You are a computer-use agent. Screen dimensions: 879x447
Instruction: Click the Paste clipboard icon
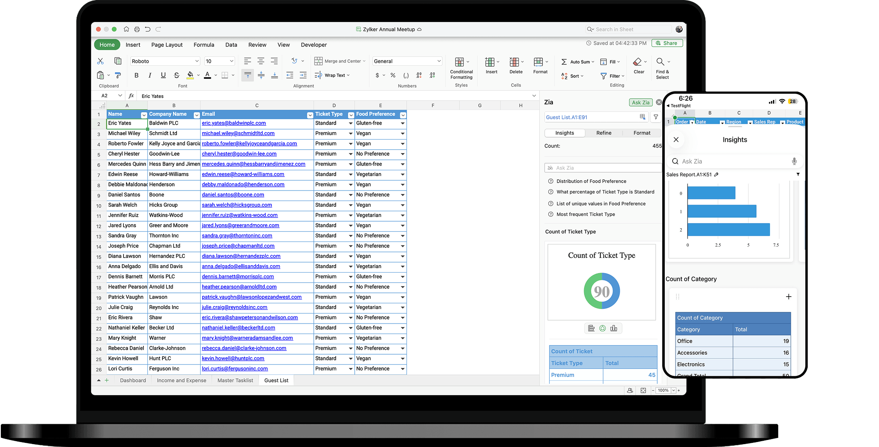[100, 75]
